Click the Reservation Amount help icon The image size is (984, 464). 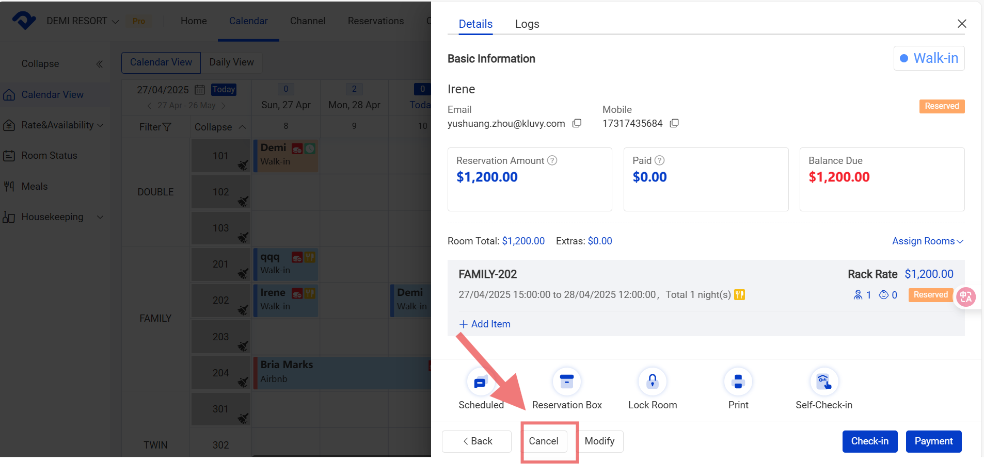pos(552,160)
